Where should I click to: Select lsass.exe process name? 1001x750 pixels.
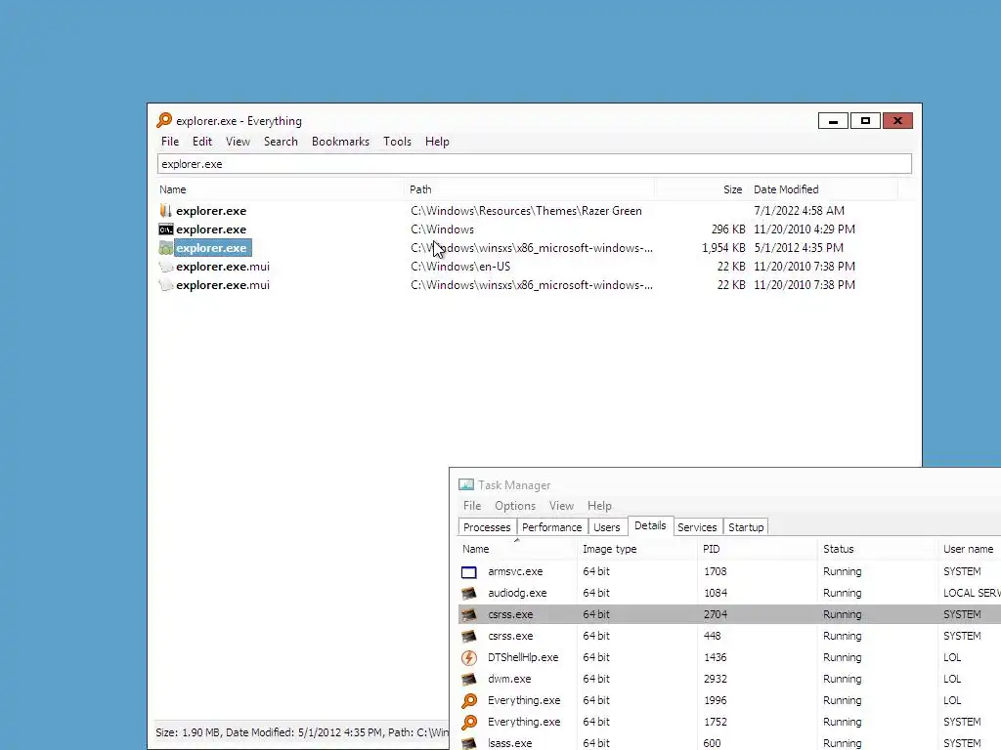click(509, 743)
